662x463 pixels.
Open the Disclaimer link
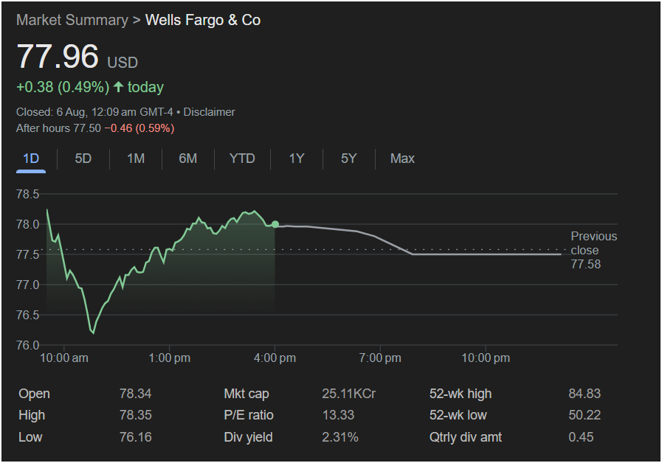[x=209, y=112]
